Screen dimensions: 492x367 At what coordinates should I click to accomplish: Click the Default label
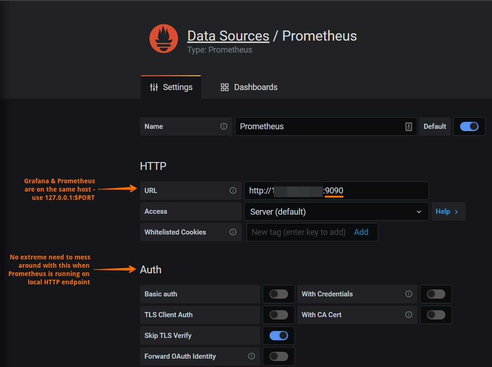point(435,126)
